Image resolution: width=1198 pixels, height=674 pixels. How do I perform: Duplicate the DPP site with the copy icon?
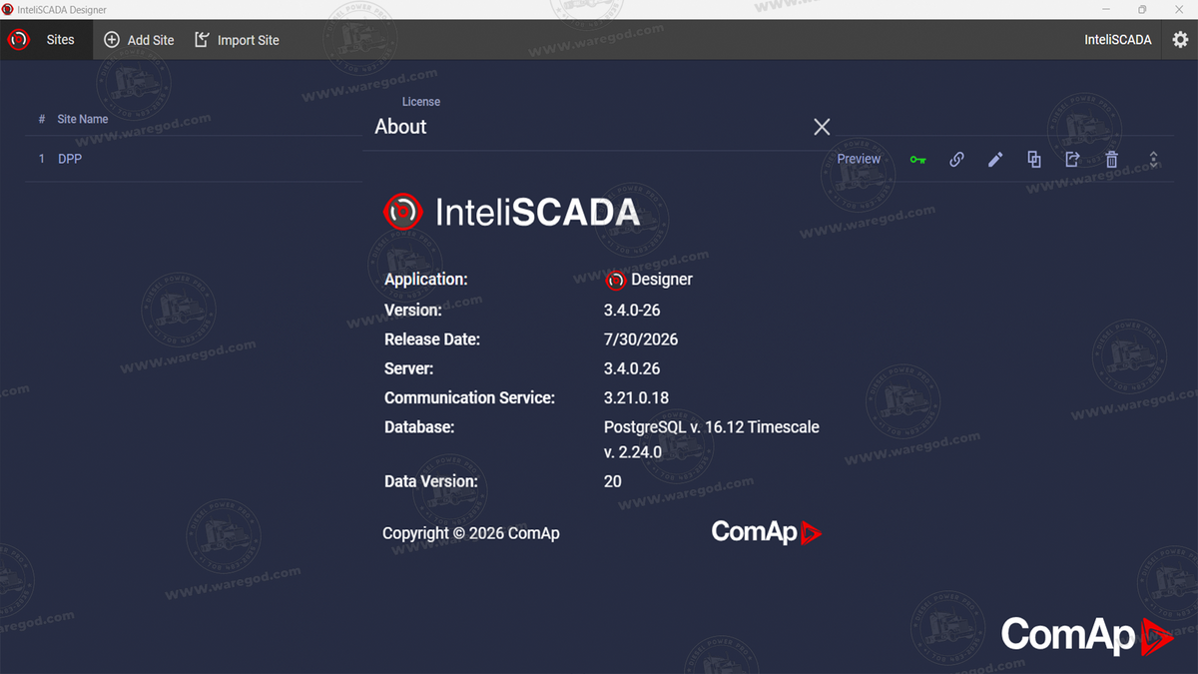1034,159
